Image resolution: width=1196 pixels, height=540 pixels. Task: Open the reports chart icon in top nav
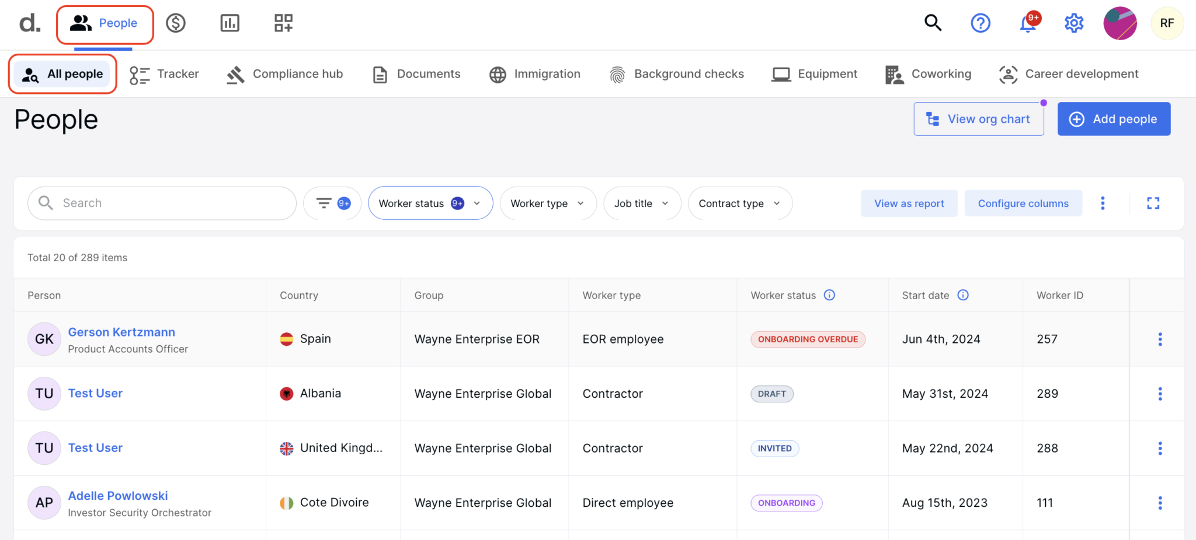pos(230,23)
